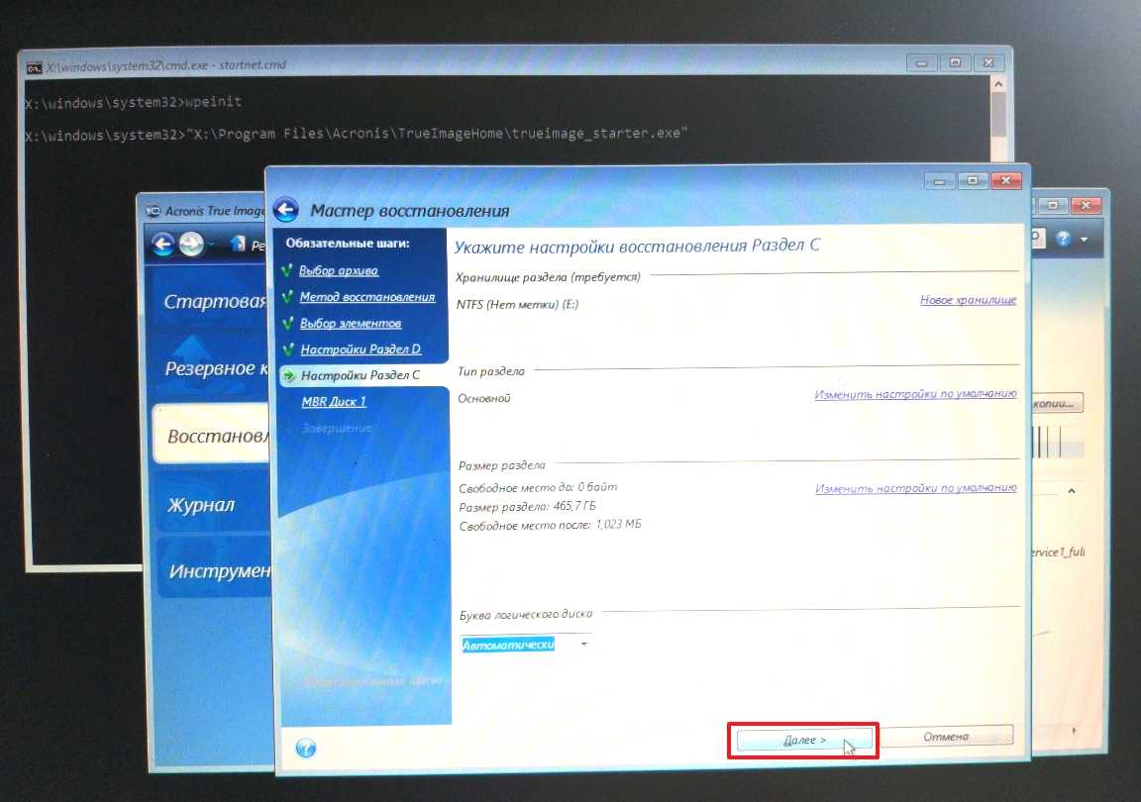Go to the Выбор архива step
This screenshot has width=1141, height=802.
coord(339,270)
